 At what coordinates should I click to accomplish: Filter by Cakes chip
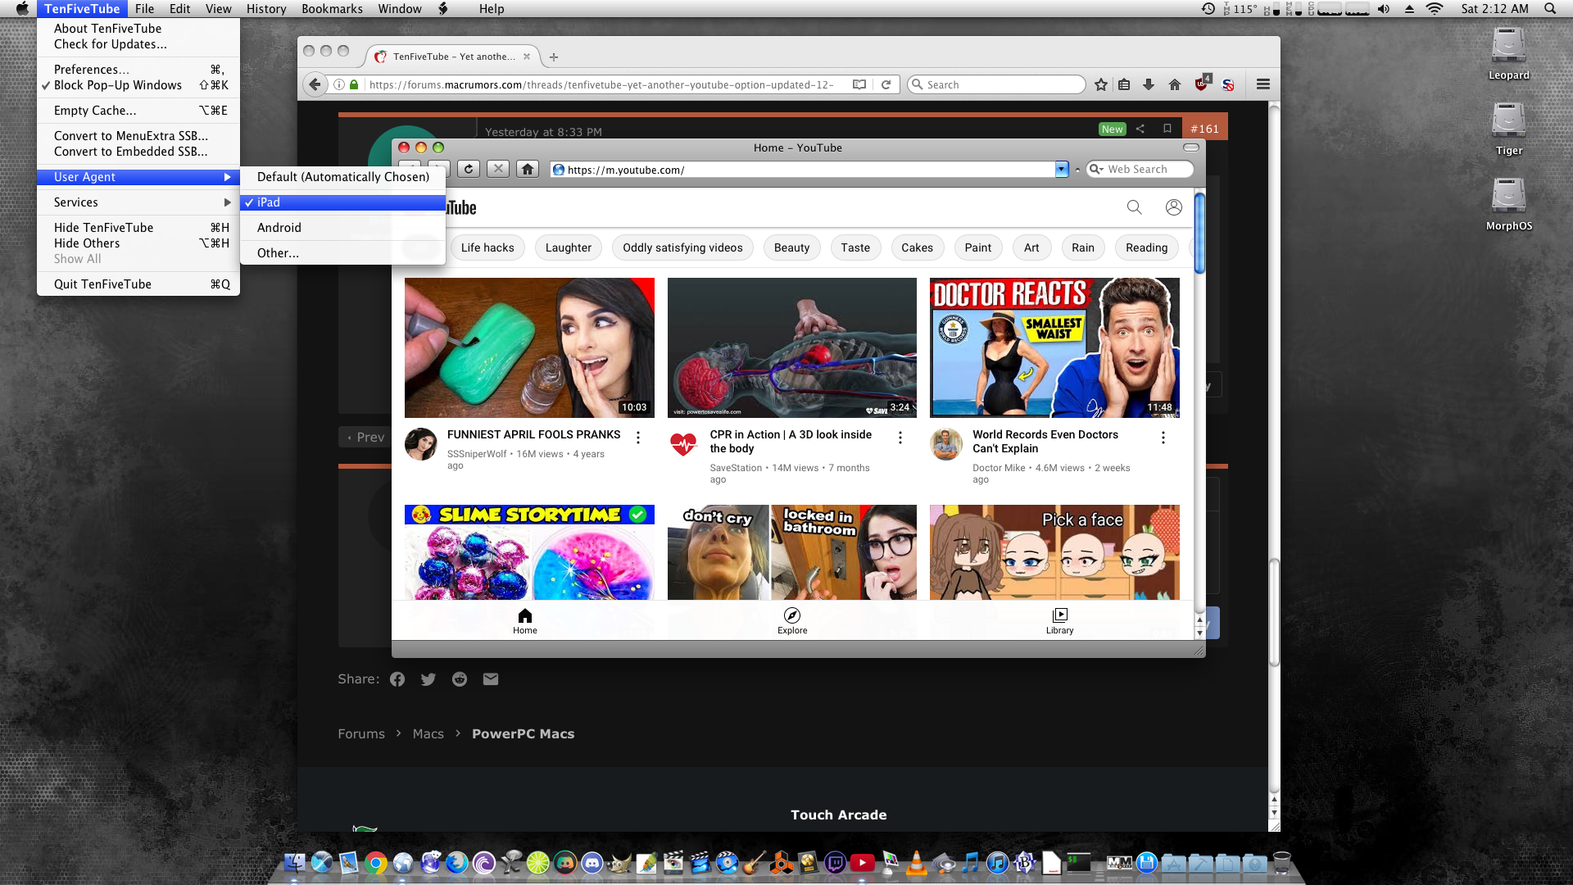point(917,247)
